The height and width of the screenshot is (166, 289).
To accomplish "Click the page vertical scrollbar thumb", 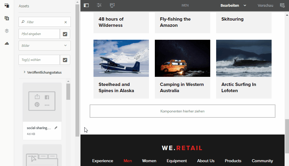I will coord(287,136).
